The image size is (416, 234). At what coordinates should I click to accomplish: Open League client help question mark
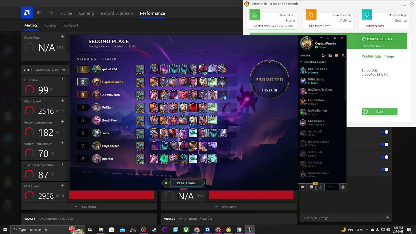[x=321, y=38]
